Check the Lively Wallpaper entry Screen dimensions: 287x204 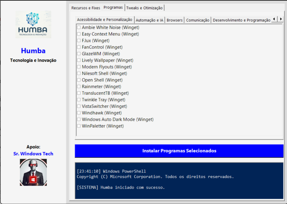click(79, 60)
